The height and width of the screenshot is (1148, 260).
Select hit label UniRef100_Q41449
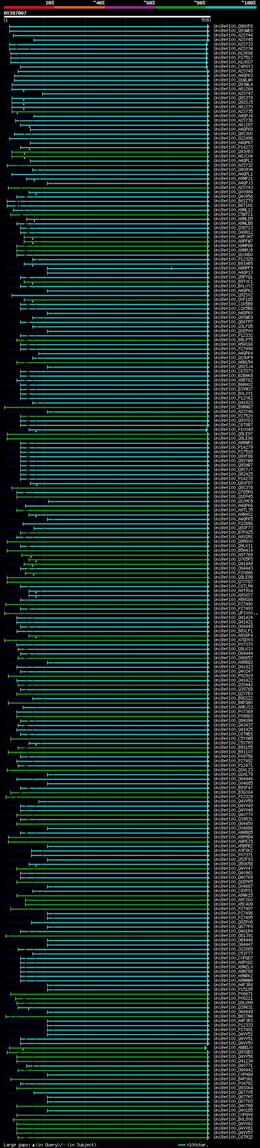(x=233, y=564)
